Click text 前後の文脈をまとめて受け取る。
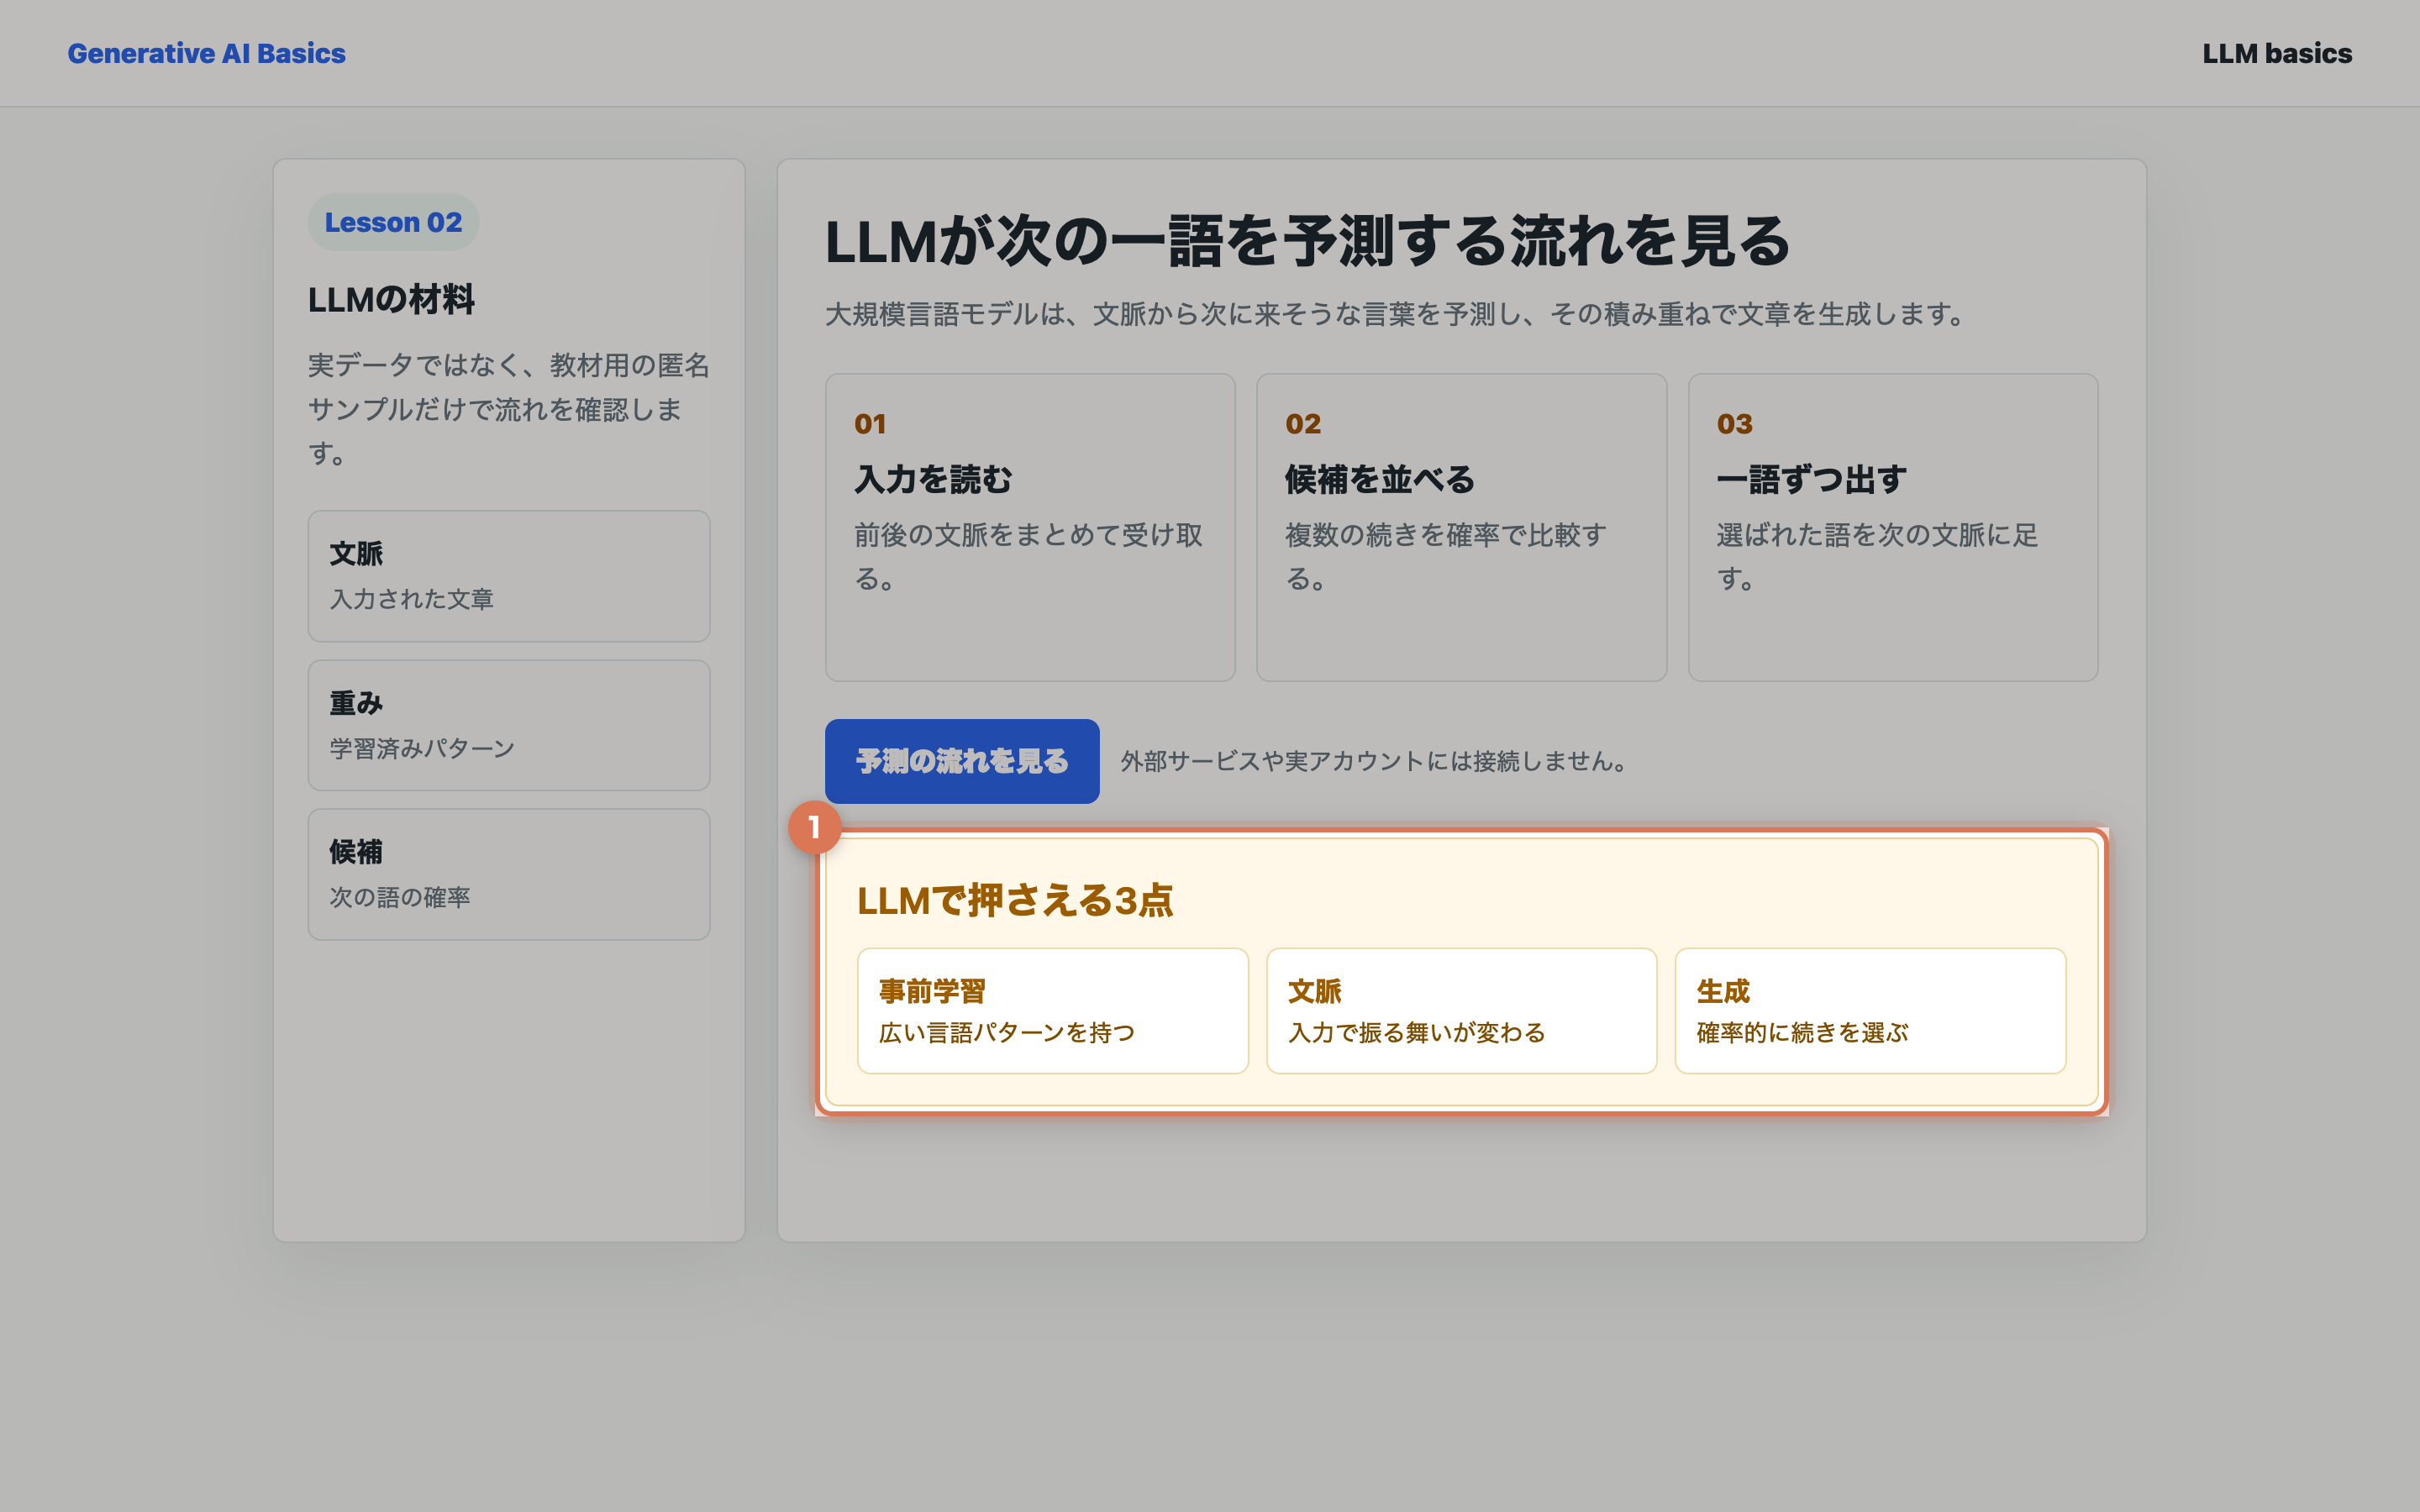The width and height of the screenshot is (2420, 1512). click(1029, 557)
